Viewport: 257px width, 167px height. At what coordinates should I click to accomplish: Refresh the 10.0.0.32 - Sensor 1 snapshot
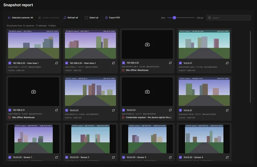pos(56,157)
